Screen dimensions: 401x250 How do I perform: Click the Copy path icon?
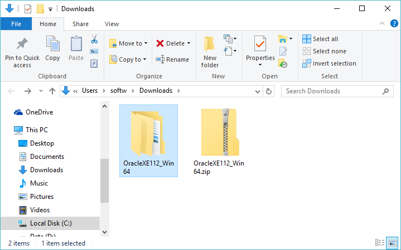tap(94, 52)
